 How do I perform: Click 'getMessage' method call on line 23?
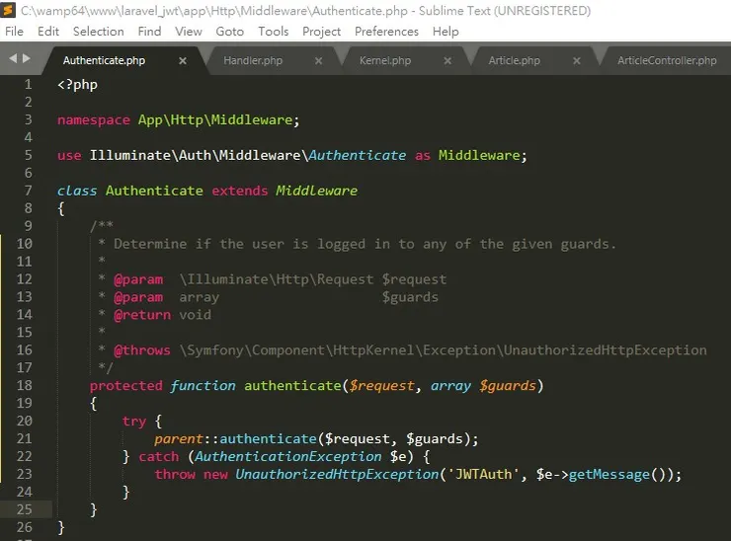coord(609,475)
